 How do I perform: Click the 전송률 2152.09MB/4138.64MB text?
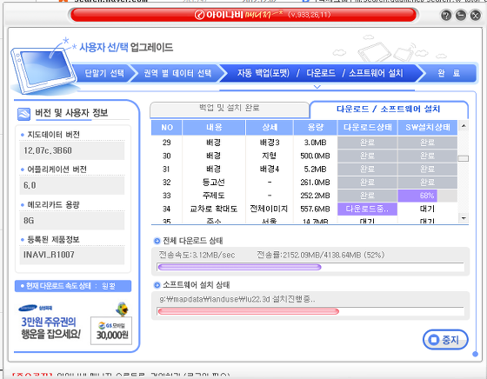321,256
